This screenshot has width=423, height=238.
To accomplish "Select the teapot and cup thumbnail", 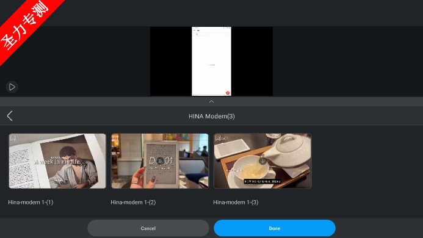I will (x=262, y=161).
